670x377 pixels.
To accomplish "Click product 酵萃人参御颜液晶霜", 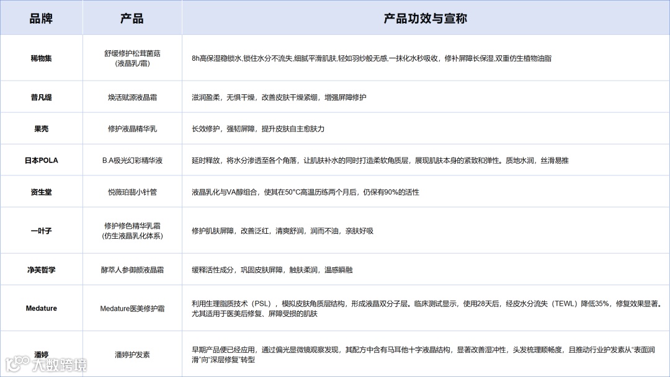I will pos(132,270).
